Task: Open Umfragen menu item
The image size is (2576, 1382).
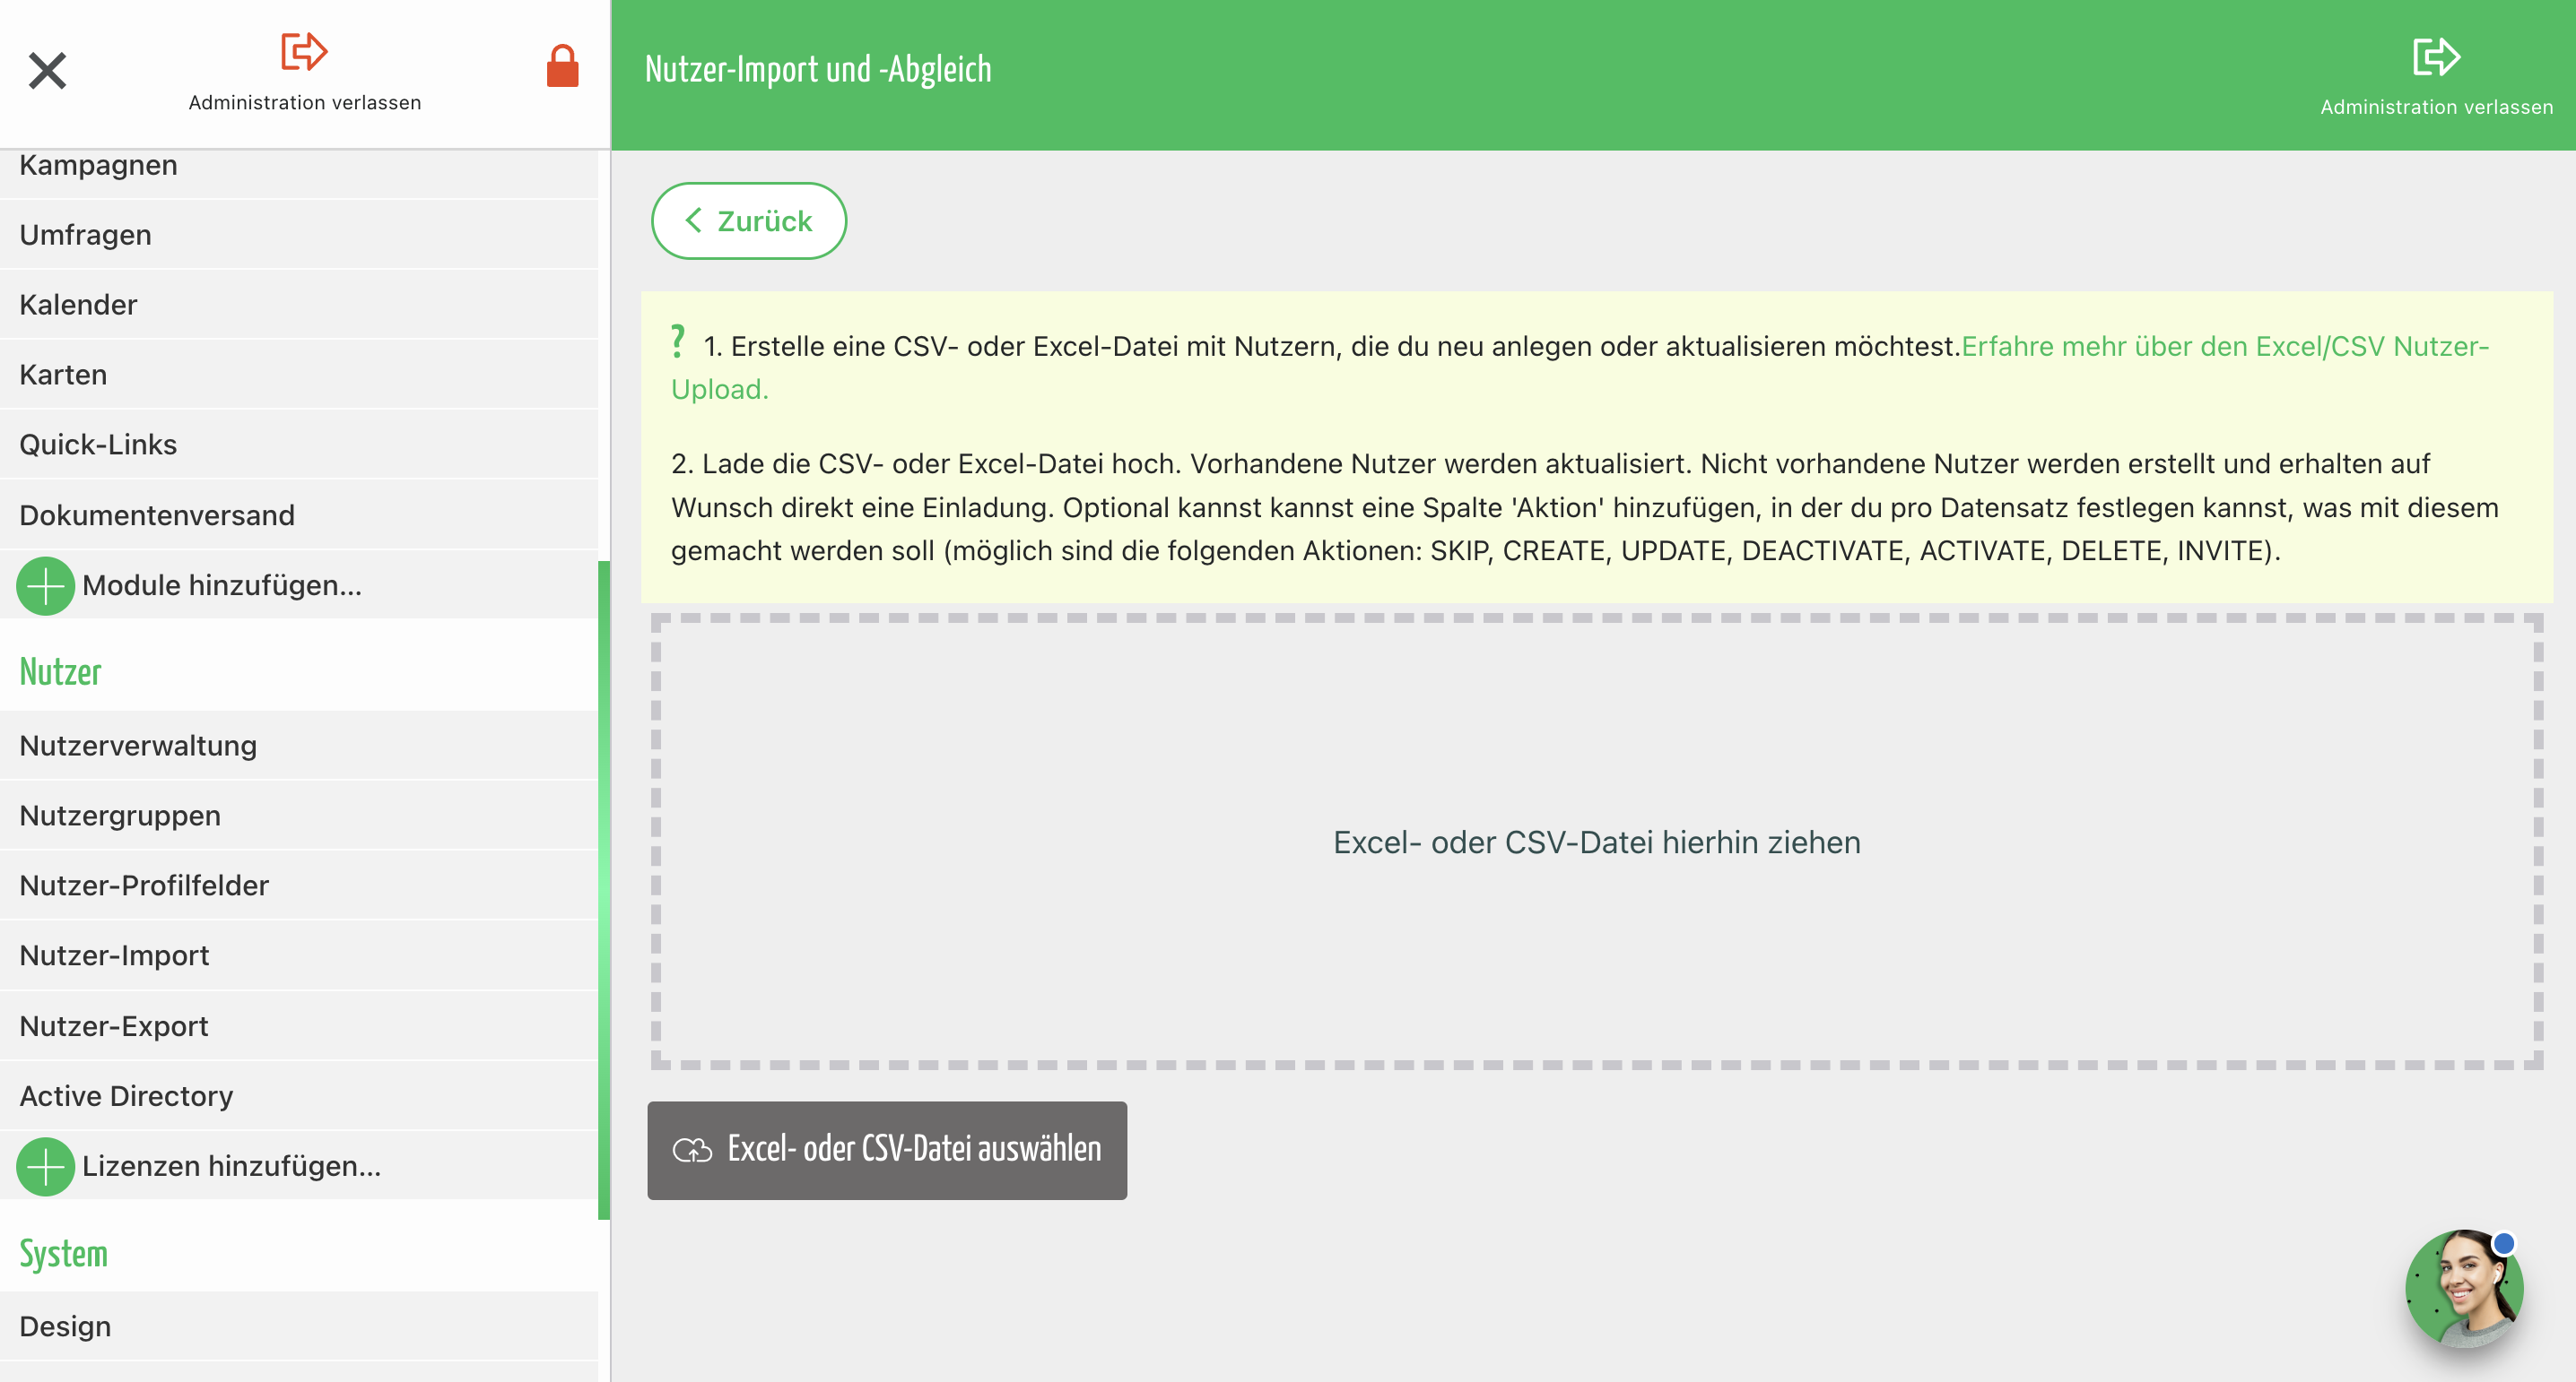Action: 299,235
